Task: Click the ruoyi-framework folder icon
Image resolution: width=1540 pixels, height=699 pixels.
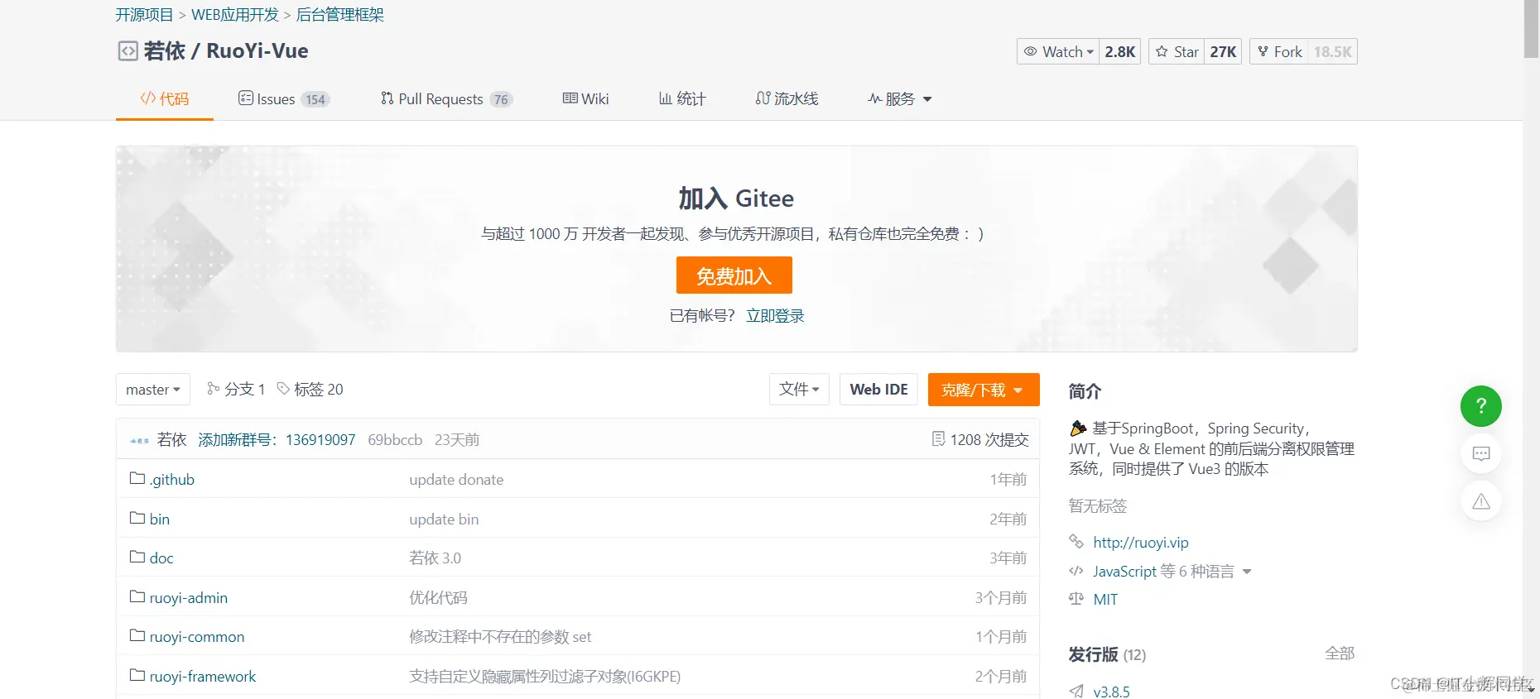Action: [x=137, y=675]
